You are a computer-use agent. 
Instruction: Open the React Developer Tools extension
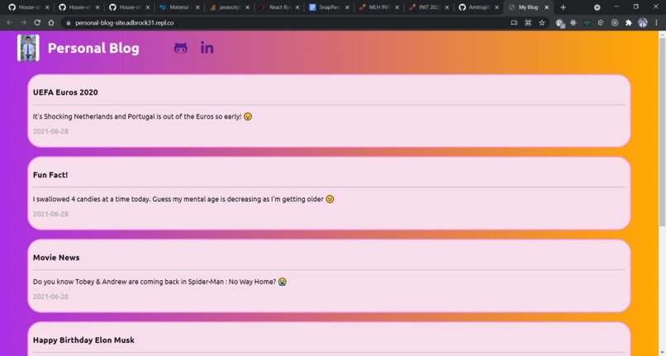pos(573,23)
